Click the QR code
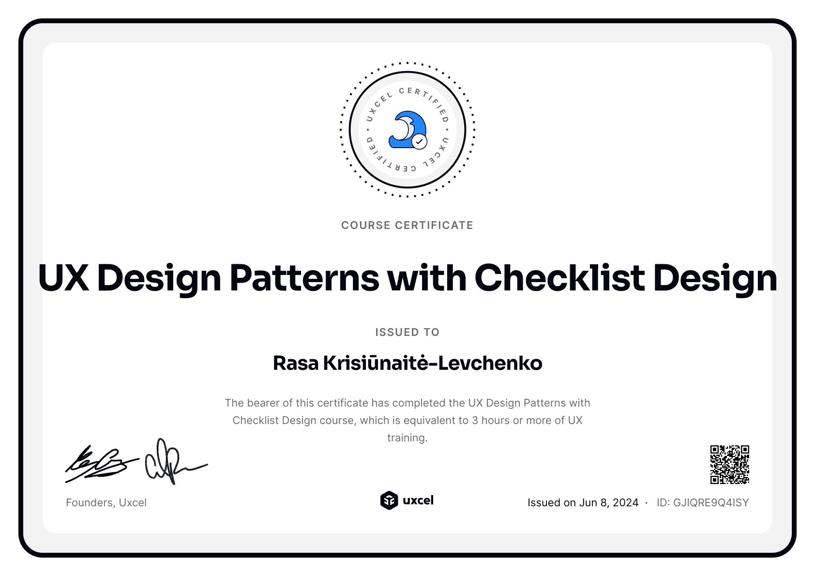815x576 pixels. [729, 465]
